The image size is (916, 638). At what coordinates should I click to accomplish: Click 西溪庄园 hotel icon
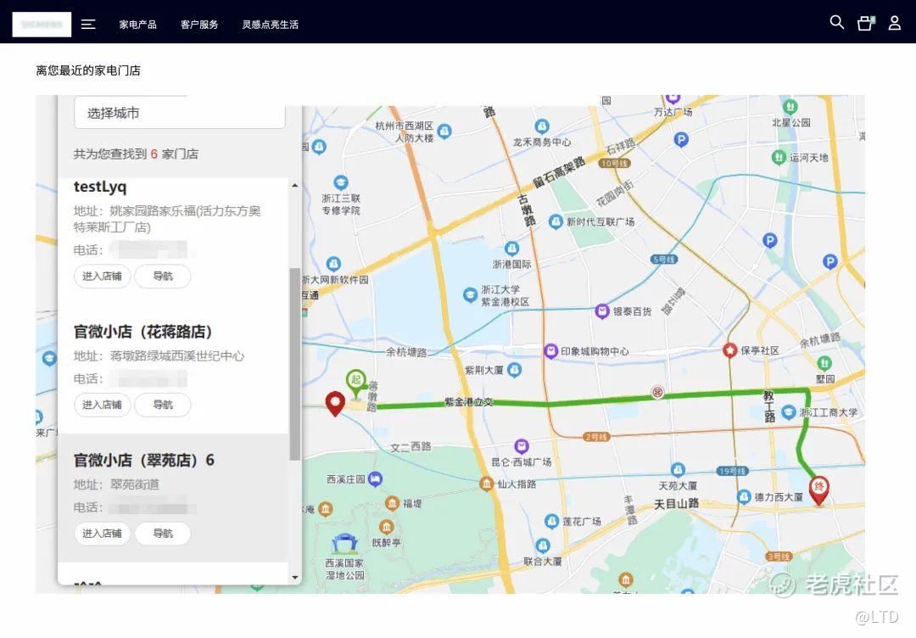[375, 479]
